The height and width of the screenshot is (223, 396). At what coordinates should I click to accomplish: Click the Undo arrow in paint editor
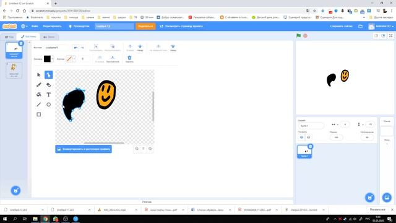75,48
